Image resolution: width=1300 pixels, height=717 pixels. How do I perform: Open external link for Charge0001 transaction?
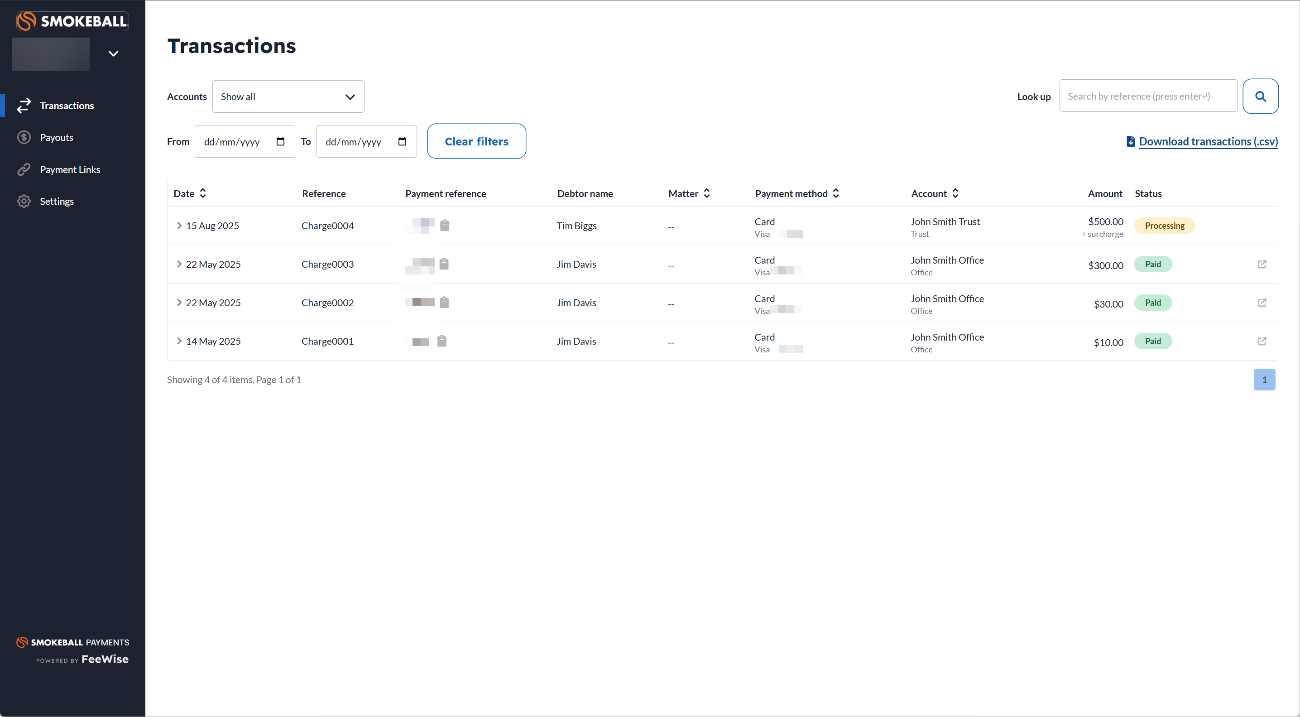1262,342
